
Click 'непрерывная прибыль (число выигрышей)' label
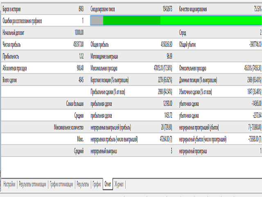[x=114, y=140]
